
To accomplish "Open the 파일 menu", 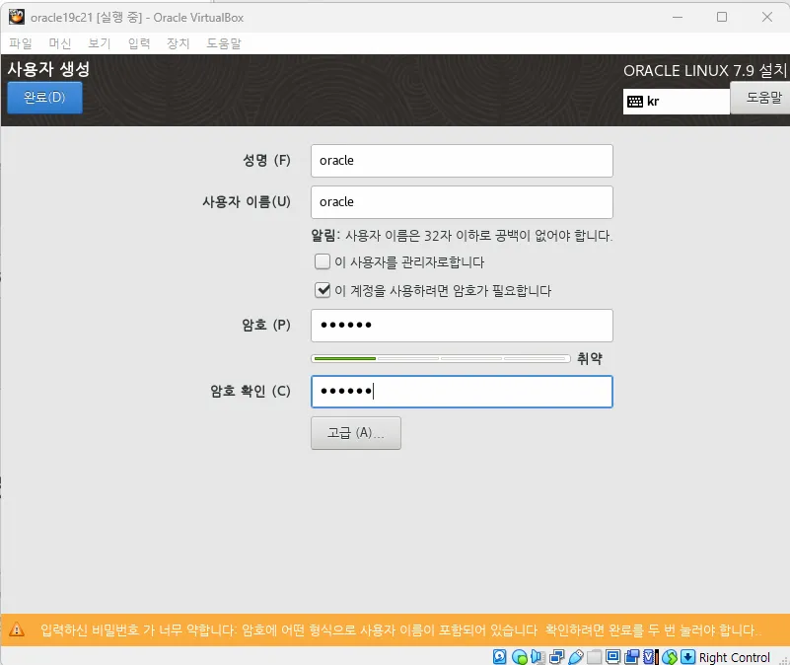I will pyautogui.click(x=21, y=43).
